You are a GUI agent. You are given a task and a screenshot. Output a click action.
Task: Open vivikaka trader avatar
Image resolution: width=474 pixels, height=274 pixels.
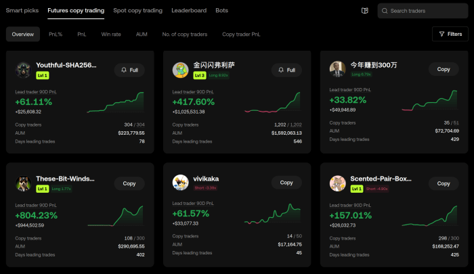click(x=181, y=183)
